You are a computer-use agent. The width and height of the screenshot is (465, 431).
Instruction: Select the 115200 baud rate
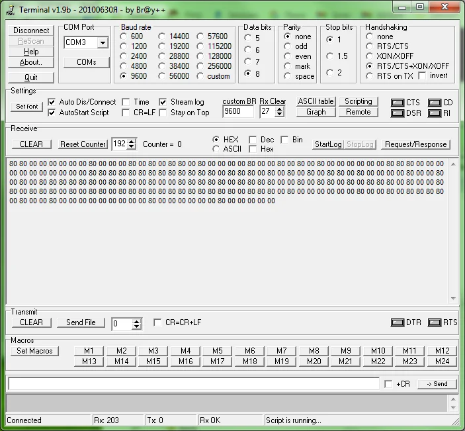(200, 46)
